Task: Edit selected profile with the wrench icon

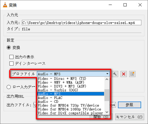Action: pos(115,74)
